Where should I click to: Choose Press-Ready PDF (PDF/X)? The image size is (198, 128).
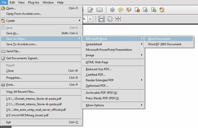click(113, 98)
